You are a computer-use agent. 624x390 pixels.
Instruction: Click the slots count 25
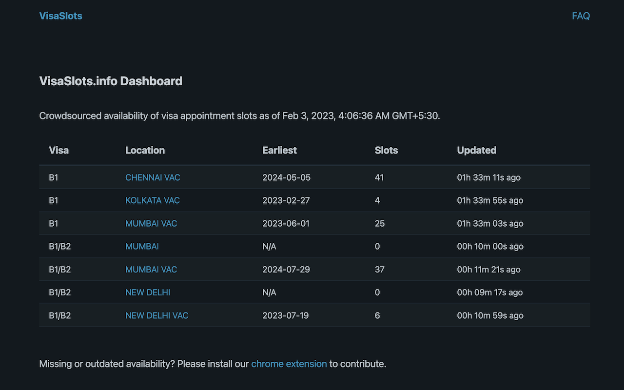coord(379,223)
